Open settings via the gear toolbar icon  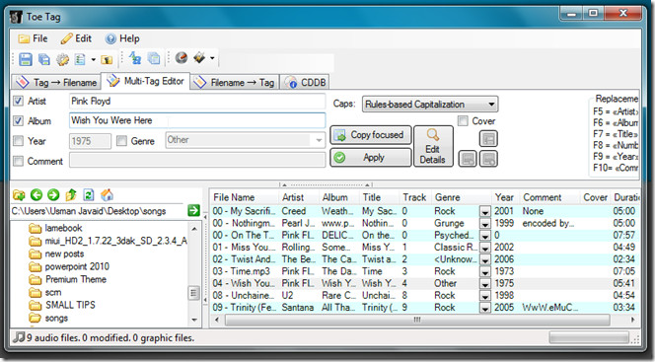click(63, 60)
